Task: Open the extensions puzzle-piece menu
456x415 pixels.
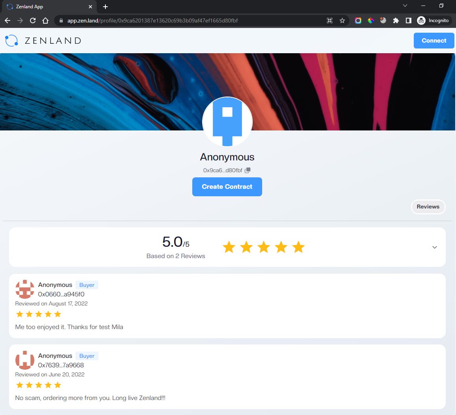Action: [x=396, y=20]
